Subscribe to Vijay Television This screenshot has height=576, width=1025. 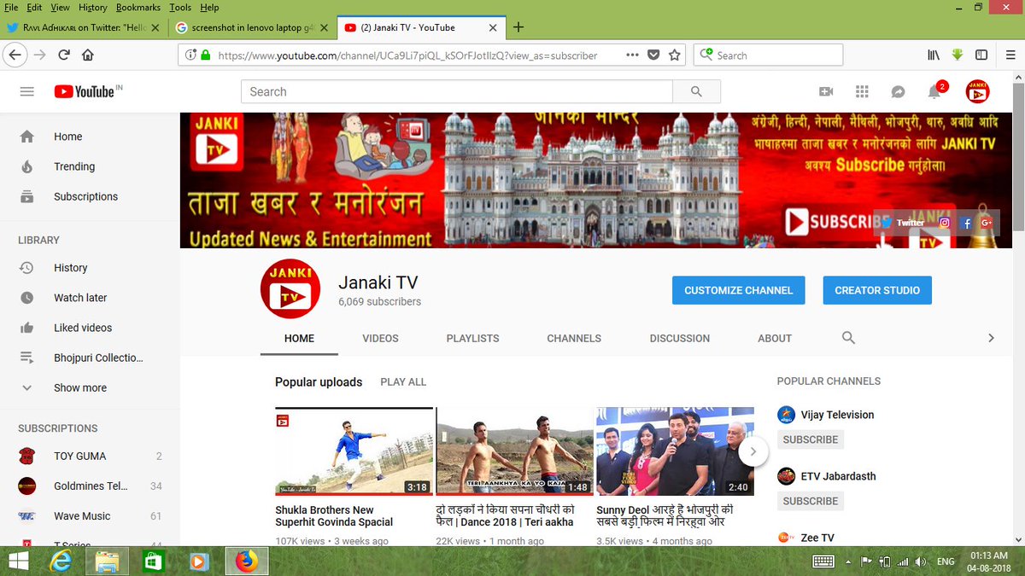(x=811, y=439)
